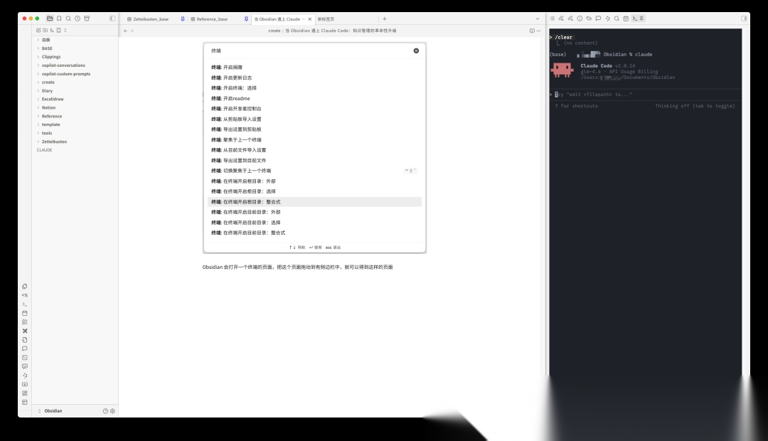Run command 终端: 在终端开启根目录: 整合式
This screenshot has width=768, height=441.
(314, 202)
